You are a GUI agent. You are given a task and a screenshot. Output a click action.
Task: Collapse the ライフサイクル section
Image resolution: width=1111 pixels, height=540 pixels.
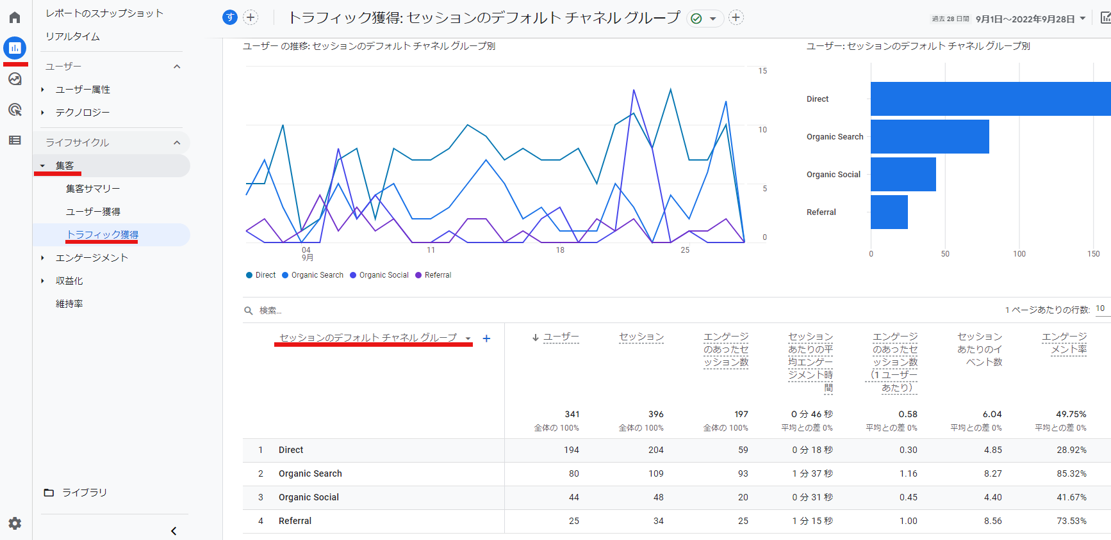click(177, 143)
